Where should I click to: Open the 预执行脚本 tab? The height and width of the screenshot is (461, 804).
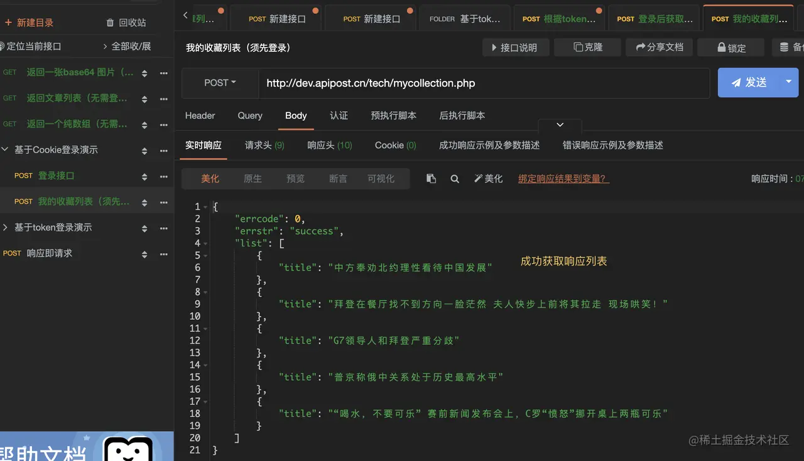point(393,115)
